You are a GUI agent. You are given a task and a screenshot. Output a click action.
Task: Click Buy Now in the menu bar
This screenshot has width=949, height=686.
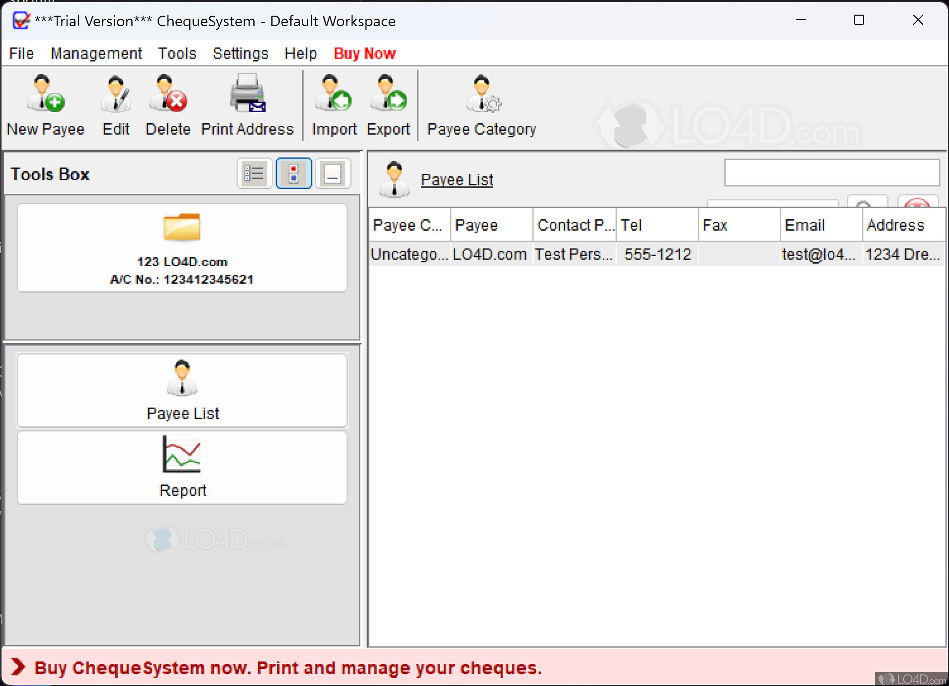[364, 54]
